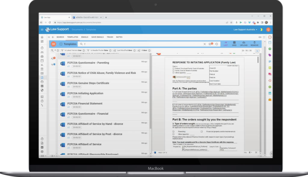This screenshot has width=308, height=177.
Task: Switch to the TRASH tab
Action: click(110, 37)
